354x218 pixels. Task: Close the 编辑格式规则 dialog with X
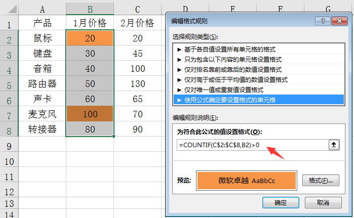coord(339,21)
